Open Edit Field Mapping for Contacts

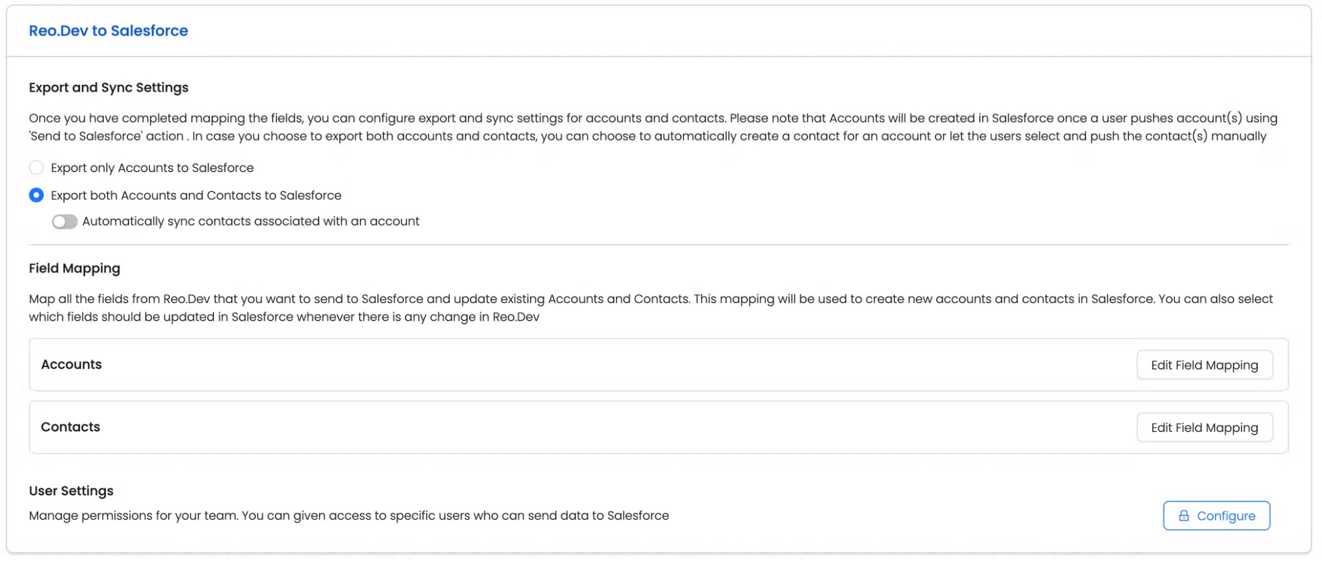(x=1204, y=428)
